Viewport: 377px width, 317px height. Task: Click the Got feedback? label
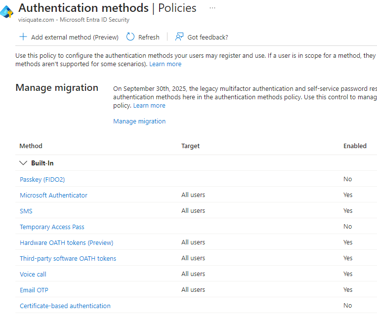tap(208, 37)
